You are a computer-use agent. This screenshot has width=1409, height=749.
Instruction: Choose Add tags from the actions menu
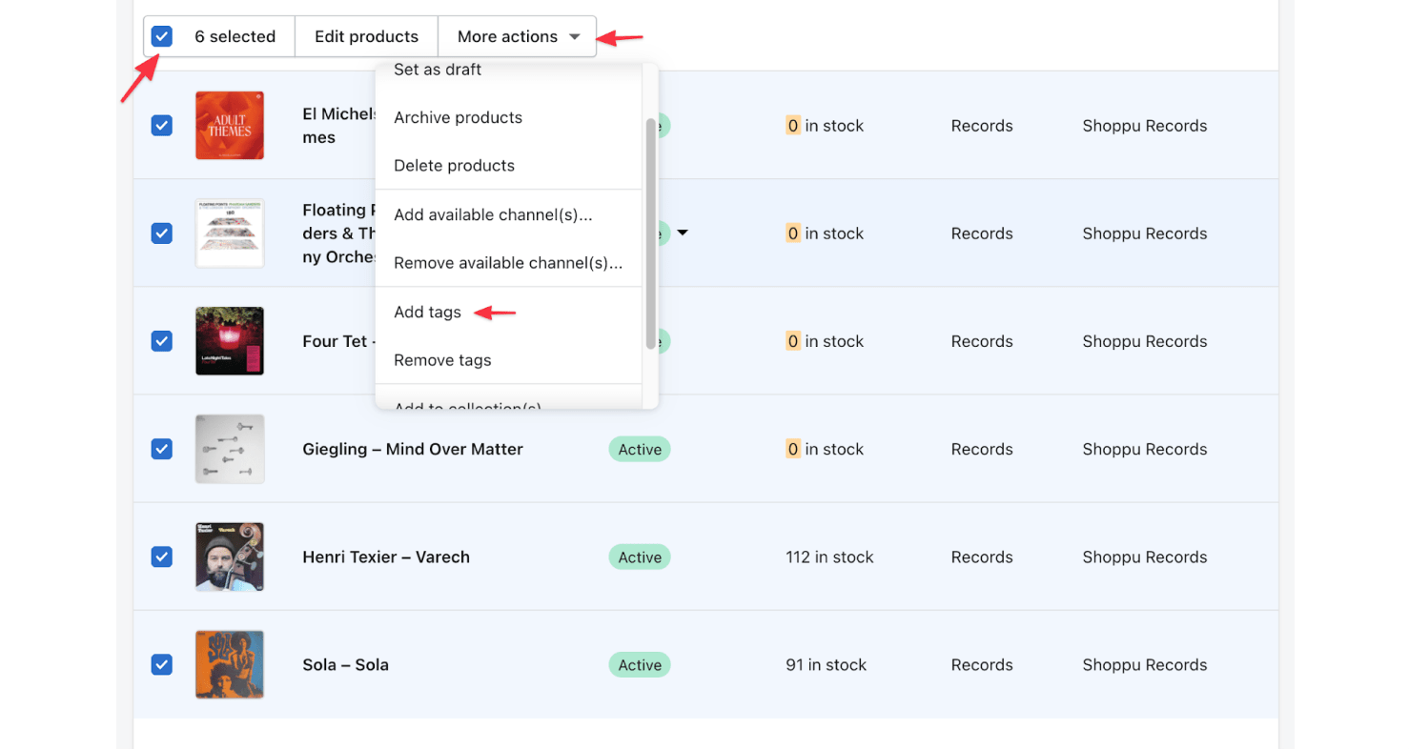tap(427, 312)
